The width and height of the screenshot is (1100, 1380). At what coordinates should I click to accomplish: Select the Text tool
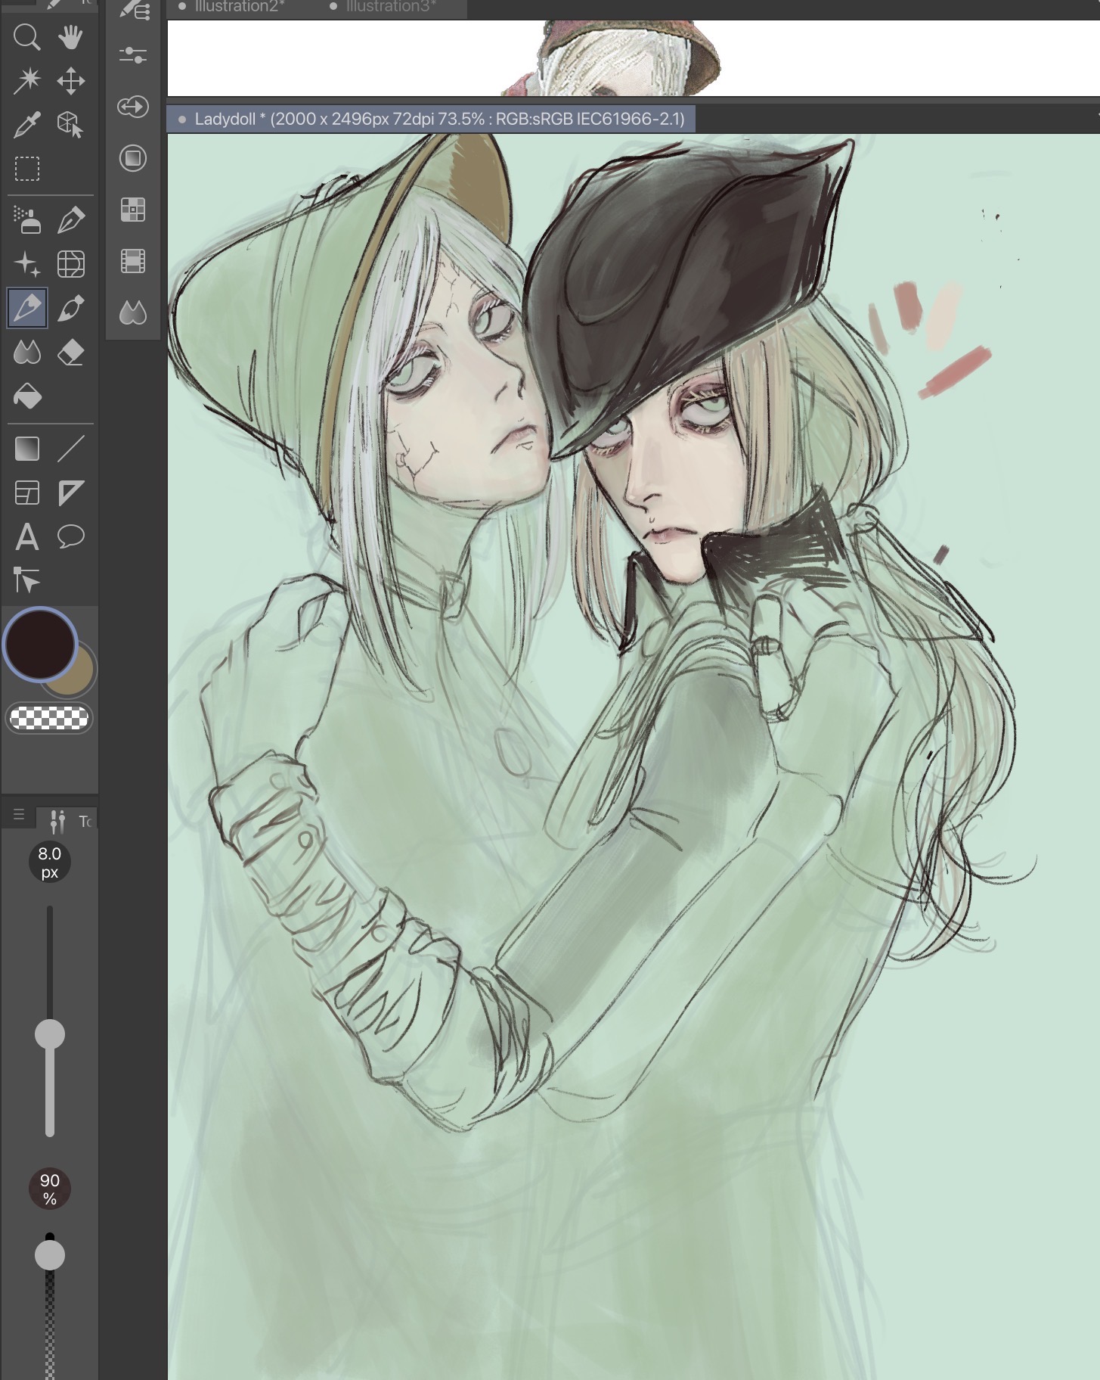coord(27,537)
